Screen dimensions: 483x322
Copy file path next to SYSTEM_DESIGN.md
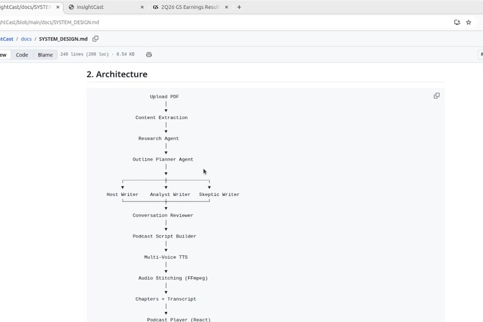[95, 38]
